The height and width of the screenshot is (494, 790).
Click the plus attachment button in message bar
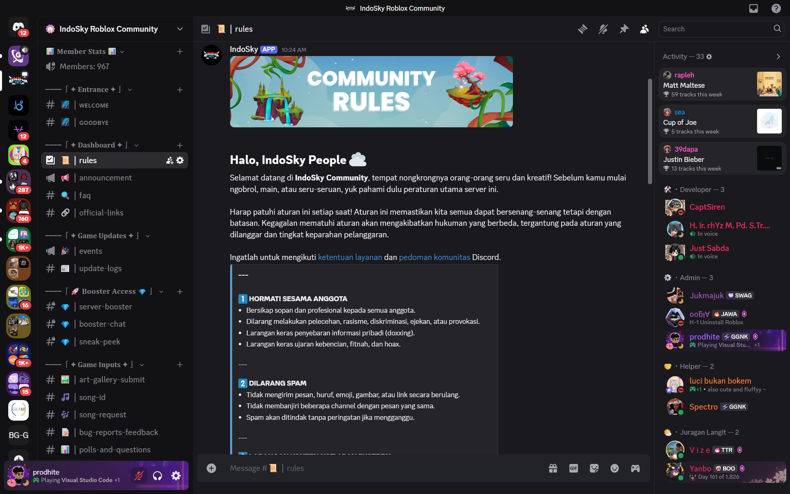(x=211, y=468)
